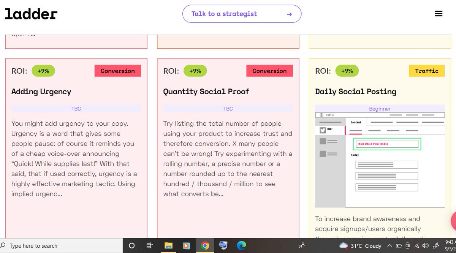
Task: Open the hamburger menu icon
Action: [x=439, y=14]
